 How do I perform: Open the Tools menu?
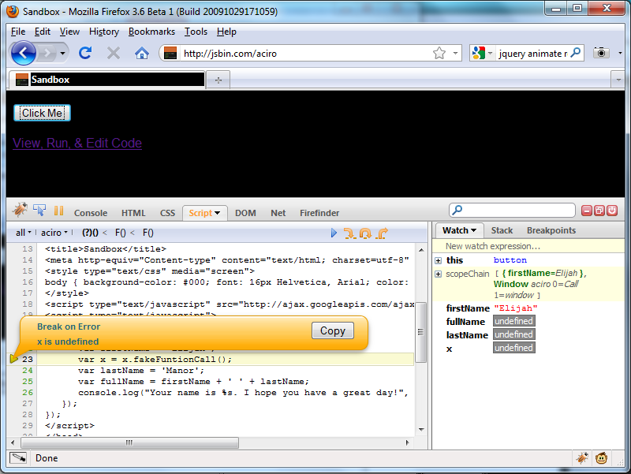196,32
